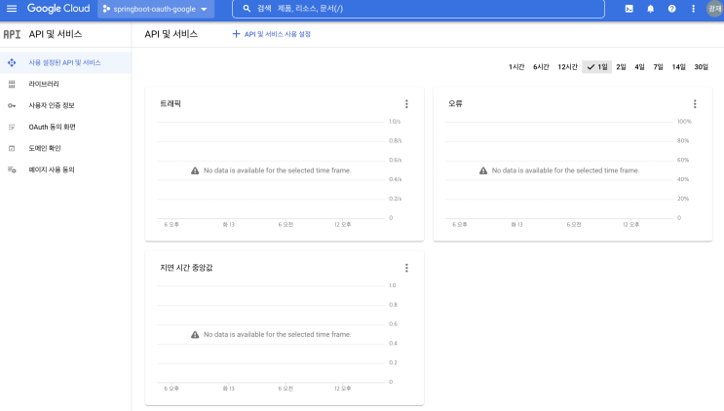The height and width of the screenshot is (411, 724).
Task: Click the OAuth consent screen icon
Action: click(x=12, y=127)
